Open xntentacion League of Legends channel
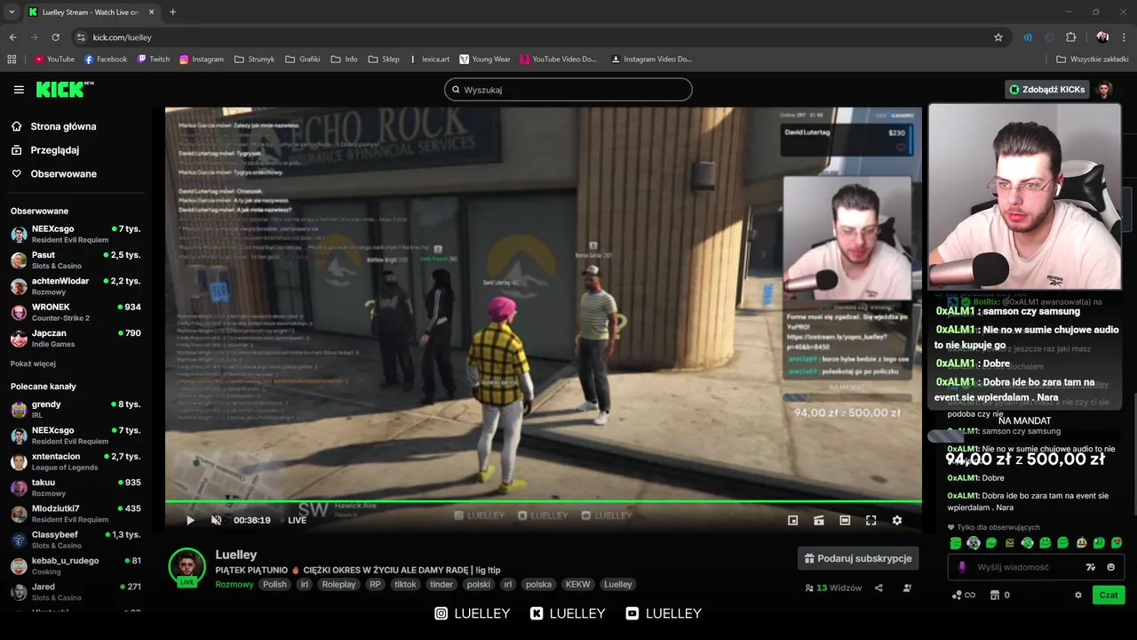Screen dimensions: 1137x640 pos(76,461)
